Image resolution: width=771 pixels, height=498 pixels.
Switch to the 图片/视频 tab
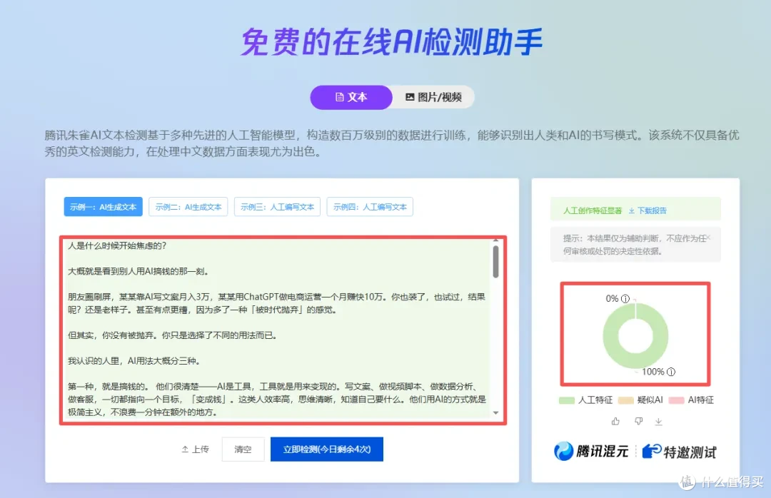[x=433, y=97]
